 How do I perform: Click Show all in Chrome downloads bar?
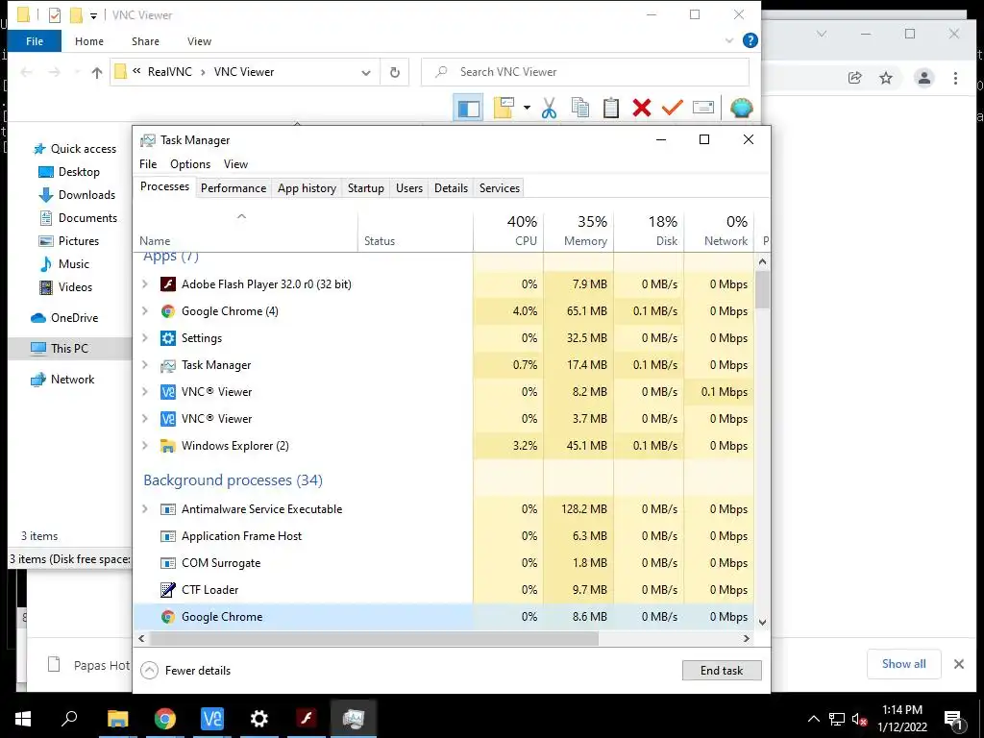point(903,664)
